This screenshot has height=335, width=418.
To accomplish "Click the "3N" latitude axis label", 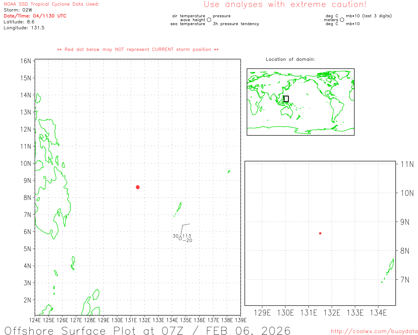I will (x=27, y=283).
